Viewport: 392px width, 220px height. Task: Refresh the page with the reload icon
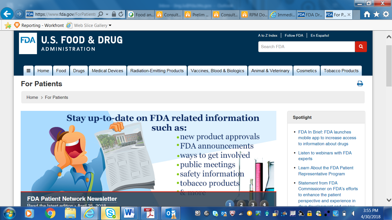[x=121, y=14]
